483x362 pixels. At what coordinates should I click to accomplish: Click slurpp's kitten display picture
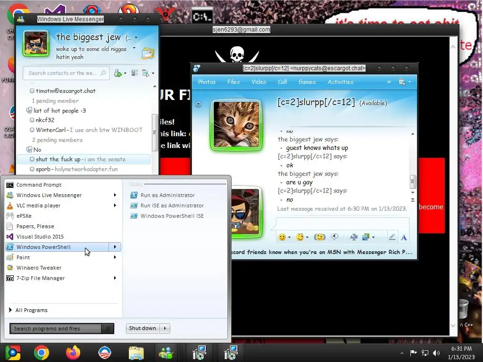point(237,124)
